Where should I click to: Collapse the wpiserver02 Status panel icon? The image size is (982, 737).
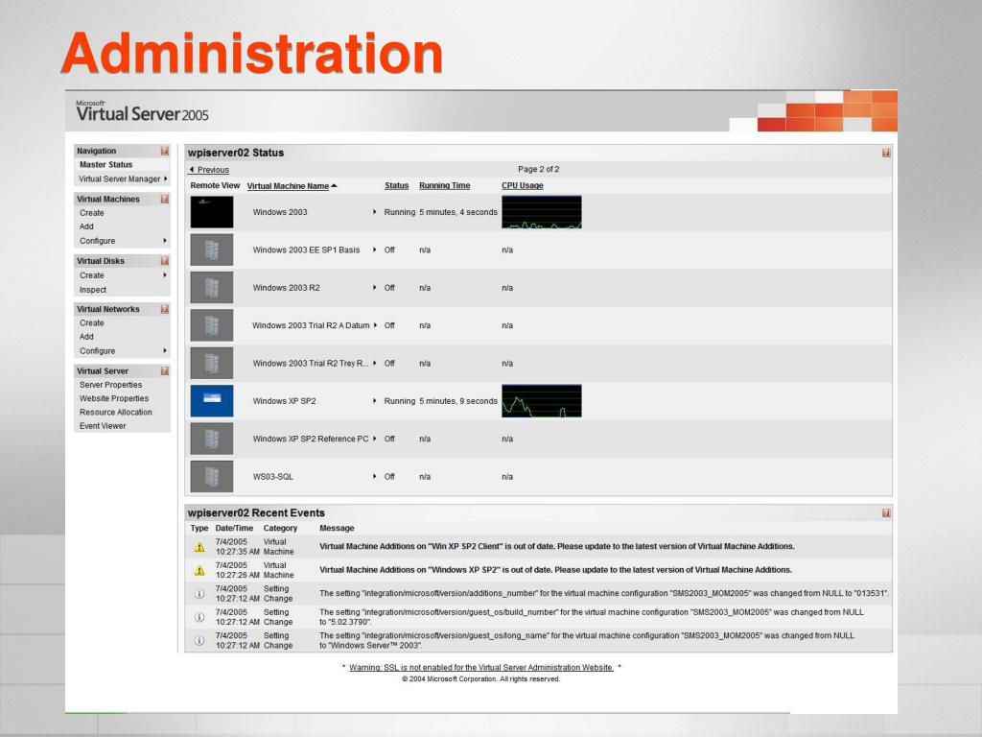(x=886, y=153)
